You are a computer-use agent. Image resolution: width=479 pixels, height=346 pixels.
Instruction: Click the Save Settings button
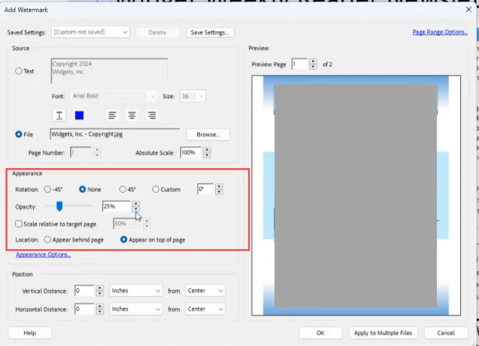[210, 32]
